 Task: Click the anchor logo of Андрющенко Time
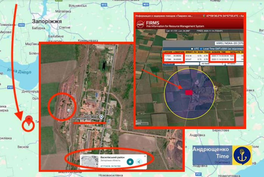click(x=242, y=155)
